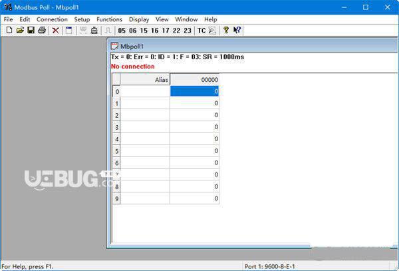Click the red X delete icon
The image size is (399, 271).
tap(55, 31)
